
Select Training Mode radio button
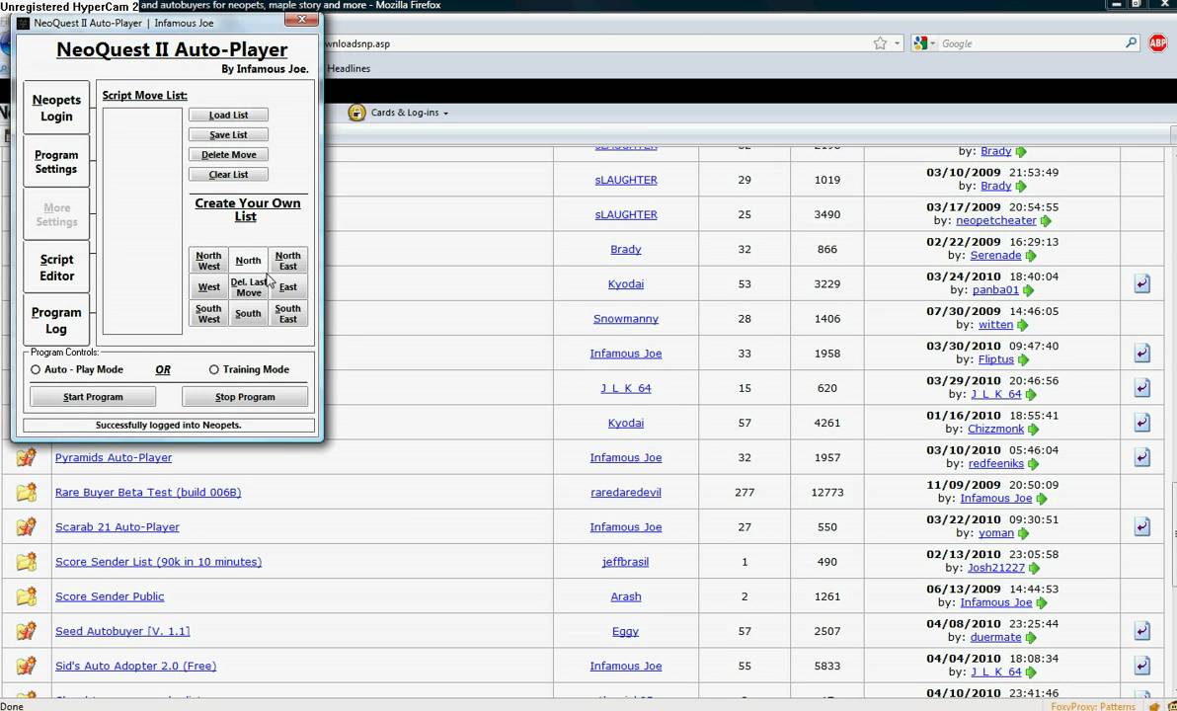coord(214,369)
